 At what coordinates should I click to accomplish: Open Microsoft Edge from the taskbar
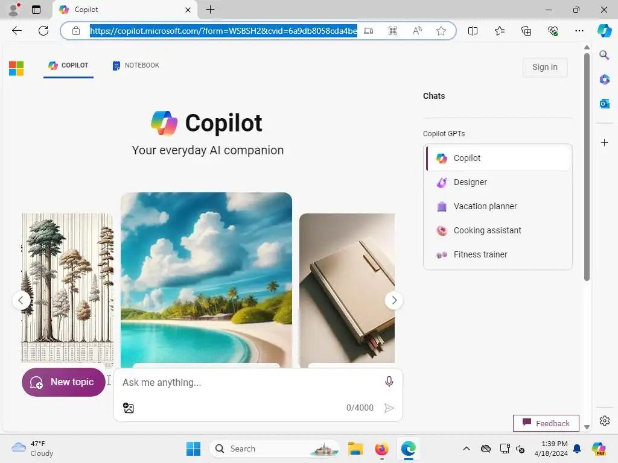click(x=409, y=449)
